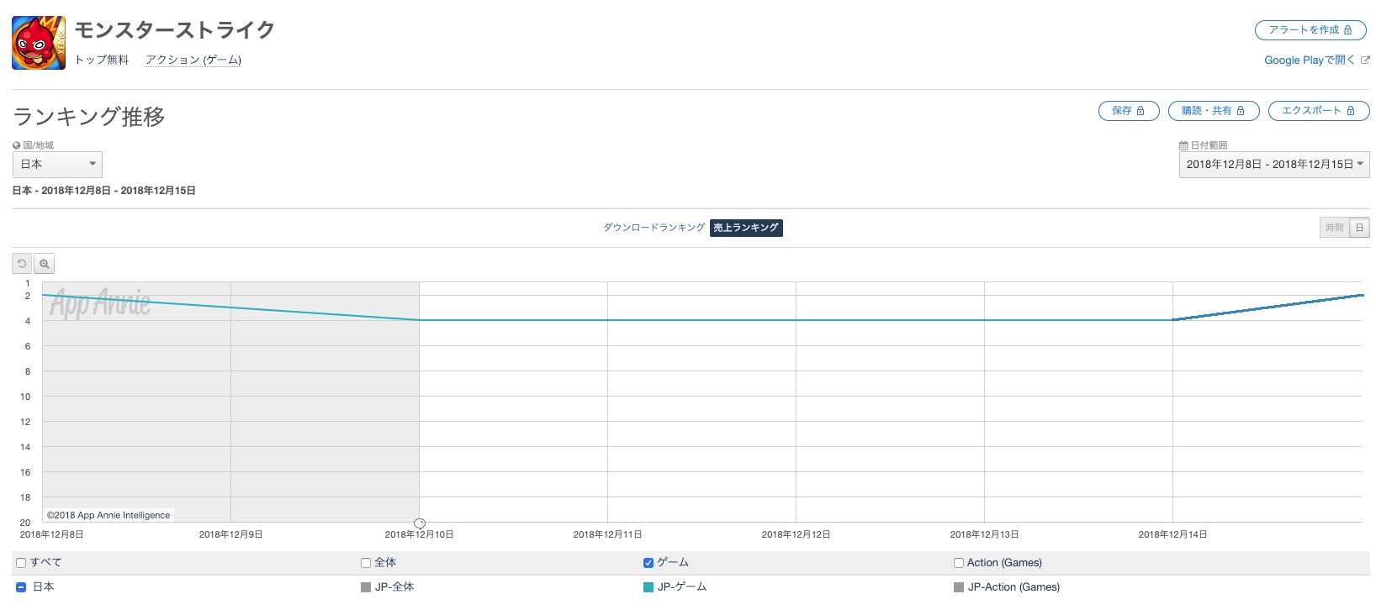Click the JP-全体 legend label
The image size is (1376, 615).
pos(394,587)
